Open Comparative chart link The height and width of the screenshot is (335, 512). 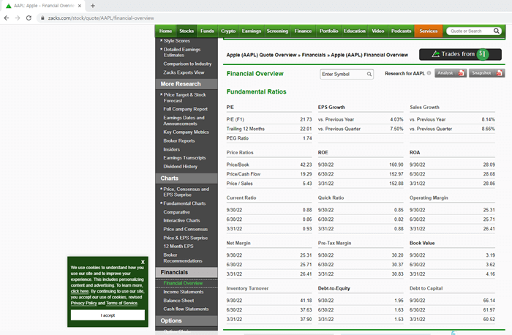pos(177,212)
